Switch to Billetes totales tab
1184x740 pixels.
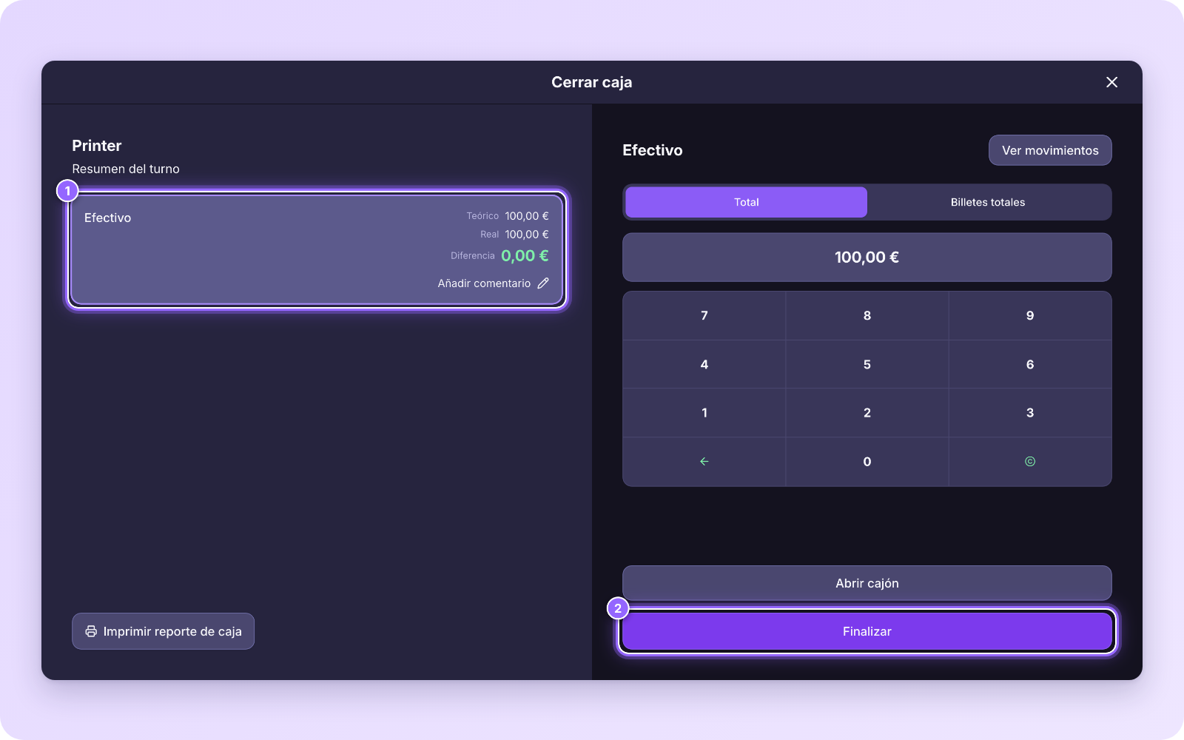tap(988, 202)
